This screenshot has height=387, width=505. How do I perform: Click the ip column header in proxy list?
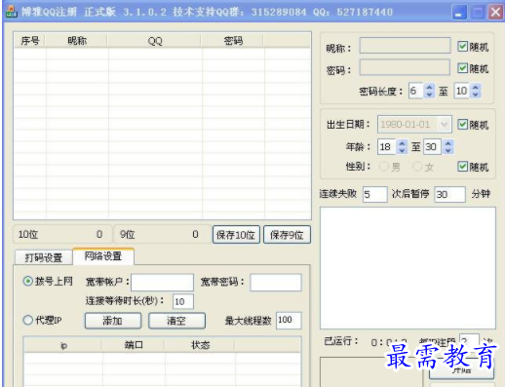coord(63,345)
